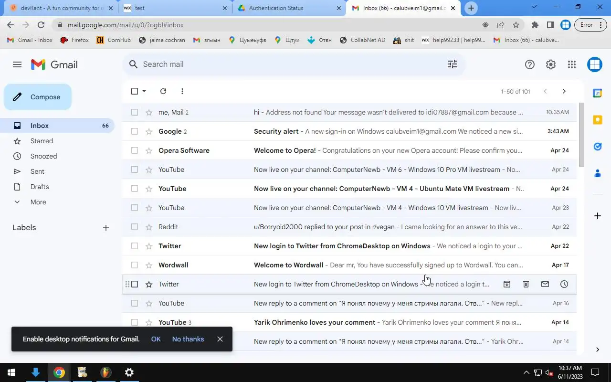Screen dimensions: 611x382
Task: Show search options filter icon
Action: 453,64
